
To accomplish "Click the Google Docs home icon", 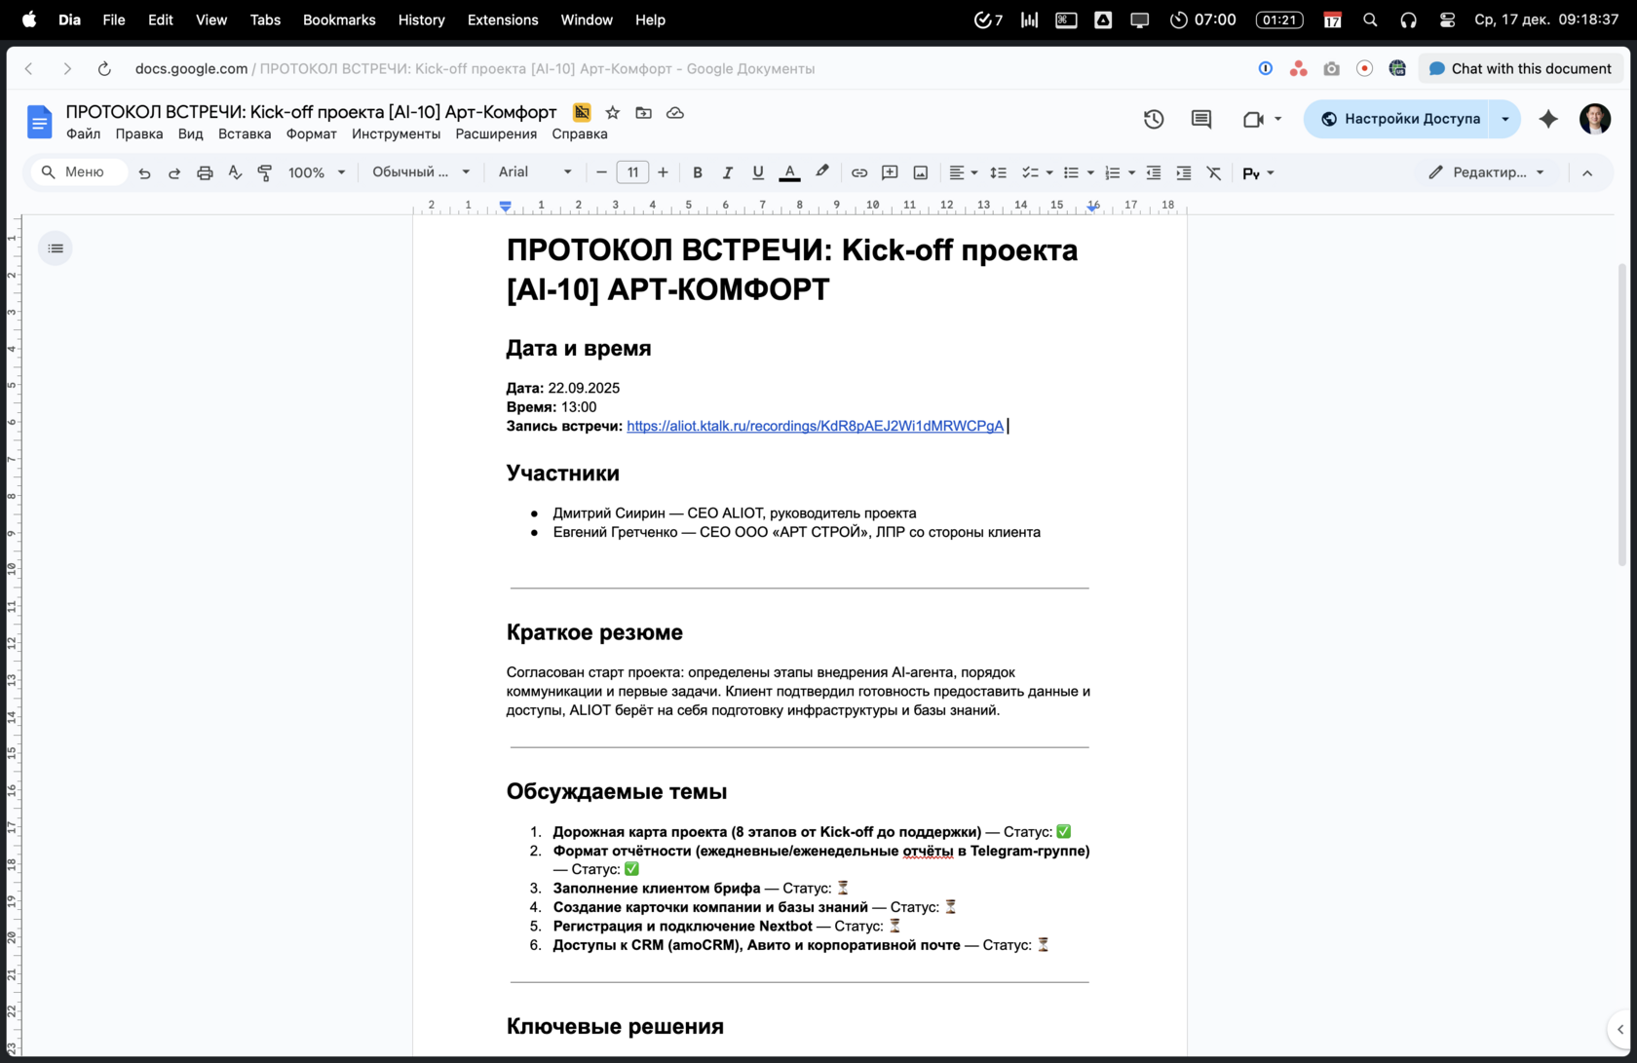I will [39, 122].
